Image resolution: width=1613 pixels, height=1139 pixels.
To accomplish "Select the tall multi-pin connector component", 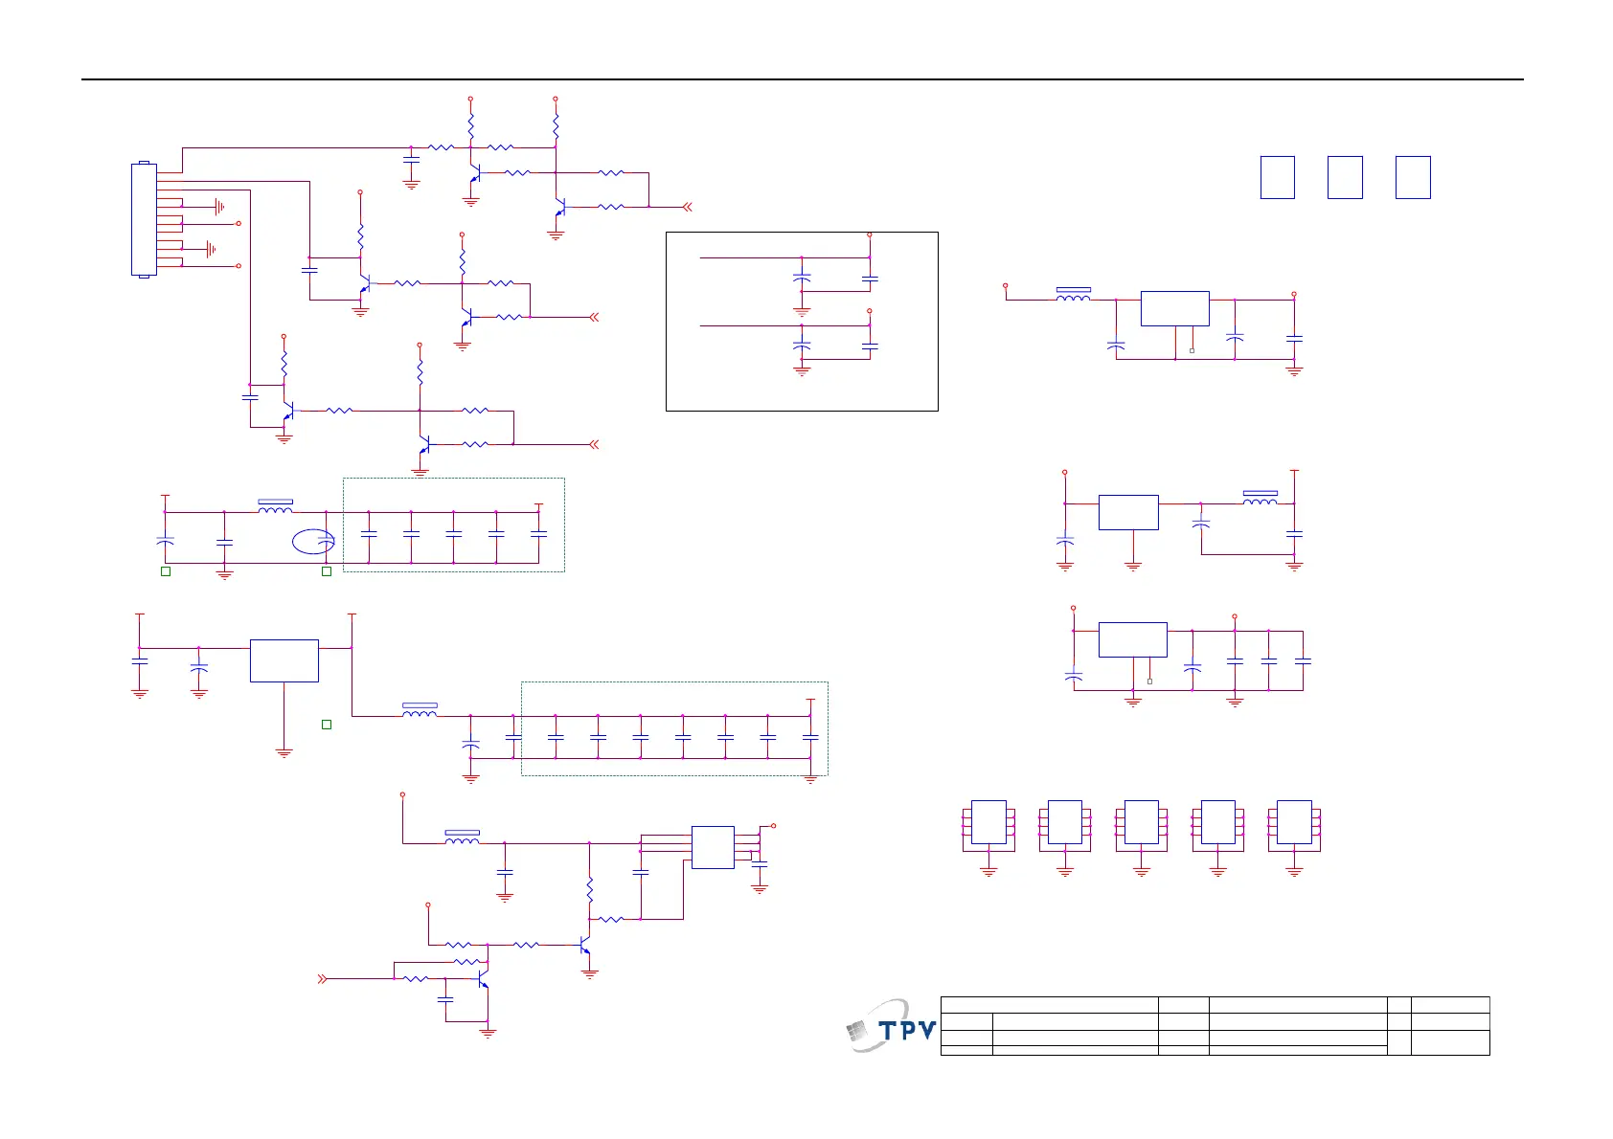I will coord(144,219).
